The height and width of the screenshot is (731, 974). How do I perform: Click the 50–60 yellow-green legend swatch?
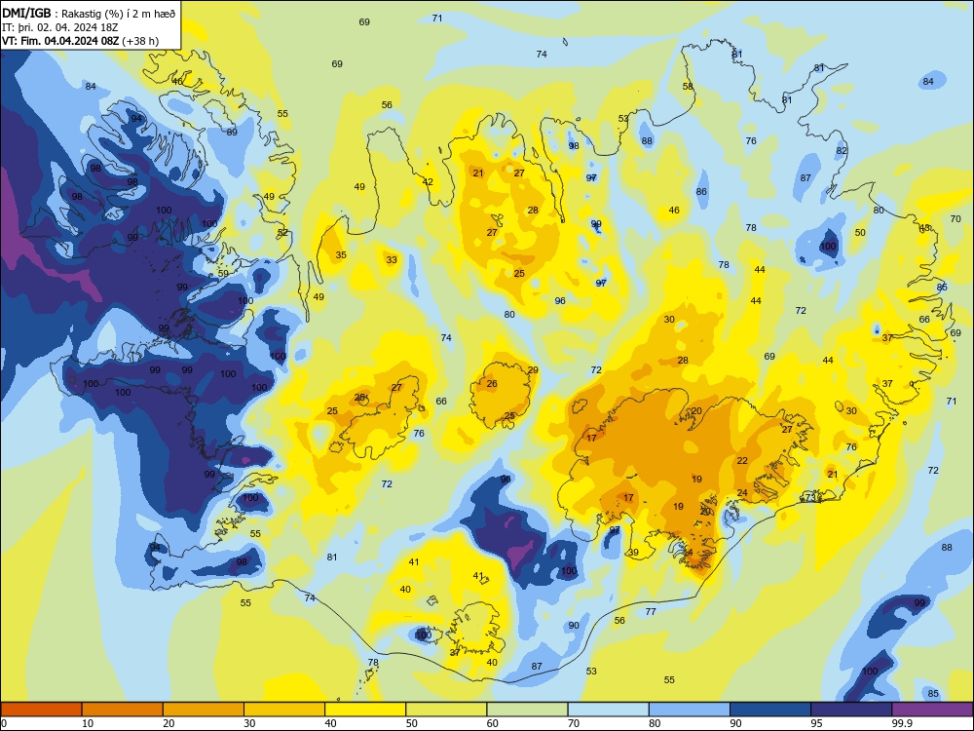446,710
